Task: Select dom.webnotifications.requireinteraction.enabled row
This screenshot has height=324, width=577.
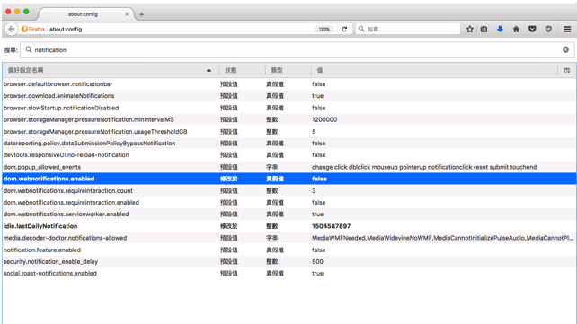Action: coord(288,203)
